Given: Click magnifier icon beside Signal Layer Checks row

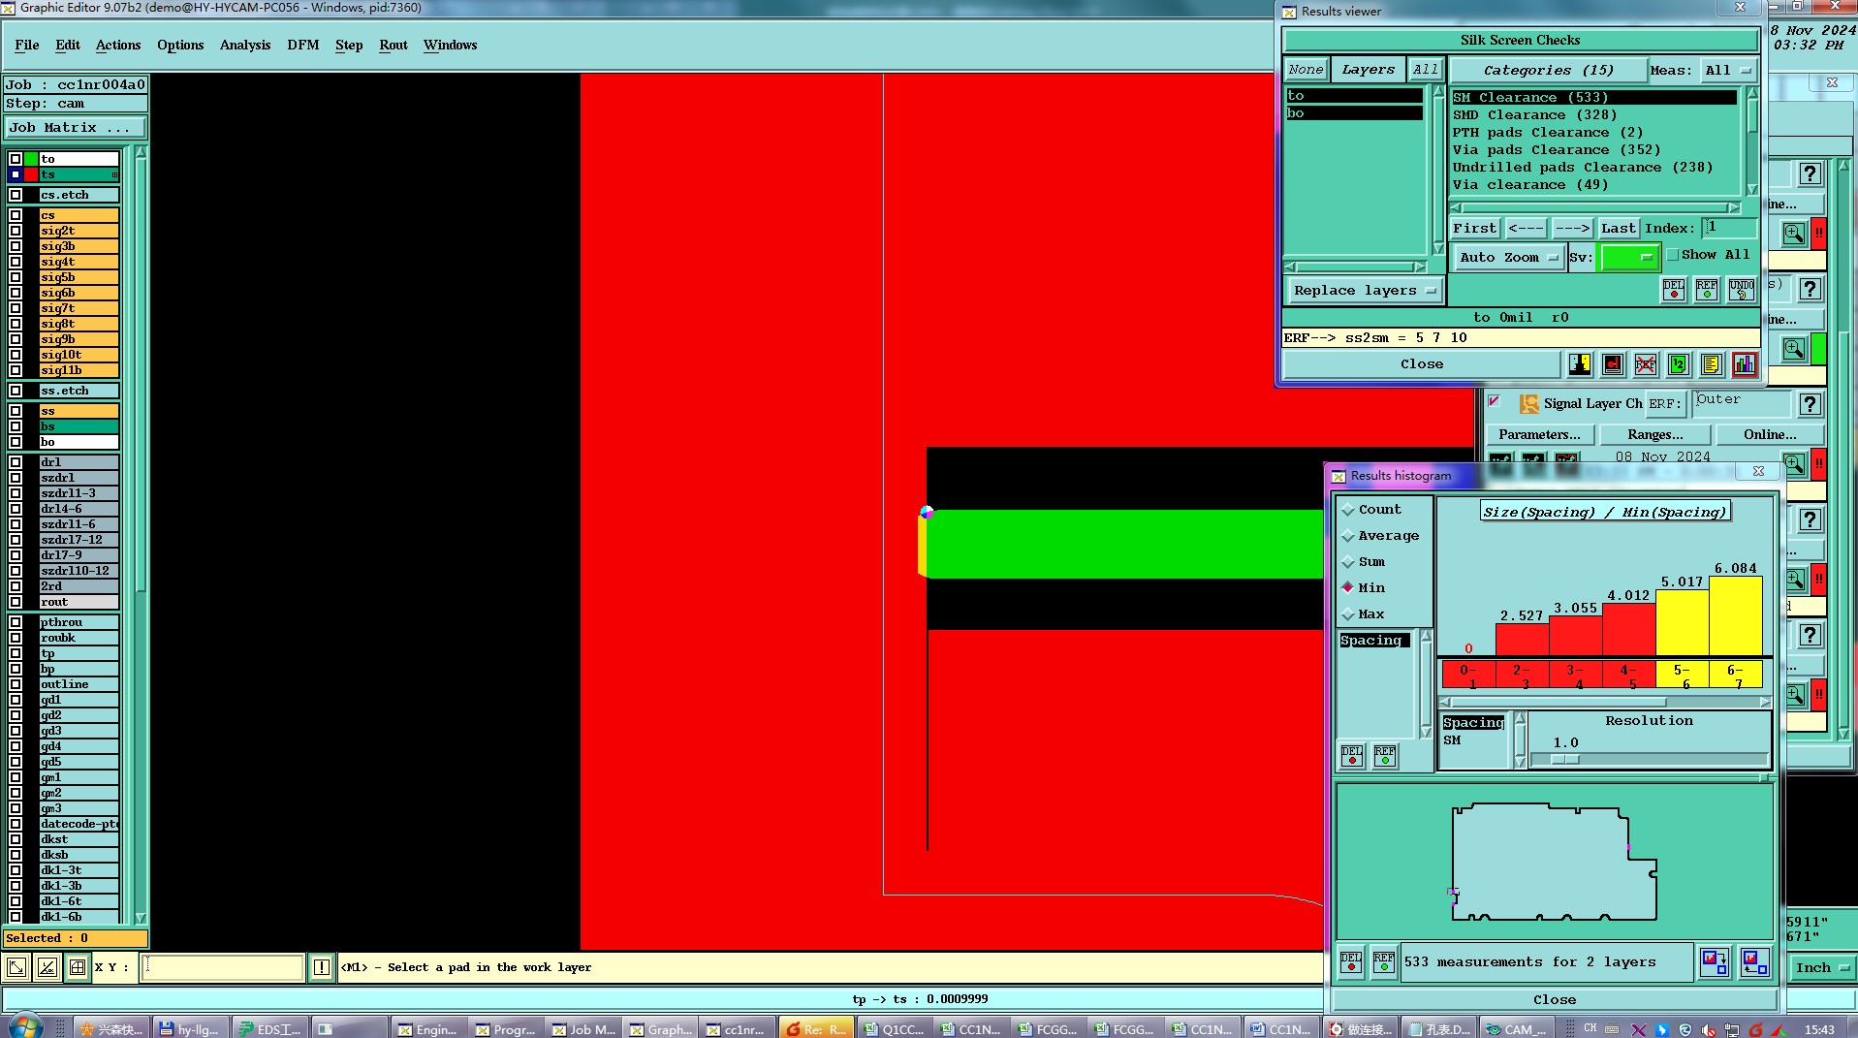Looking at the screenshot, I should coord(1794,463).
